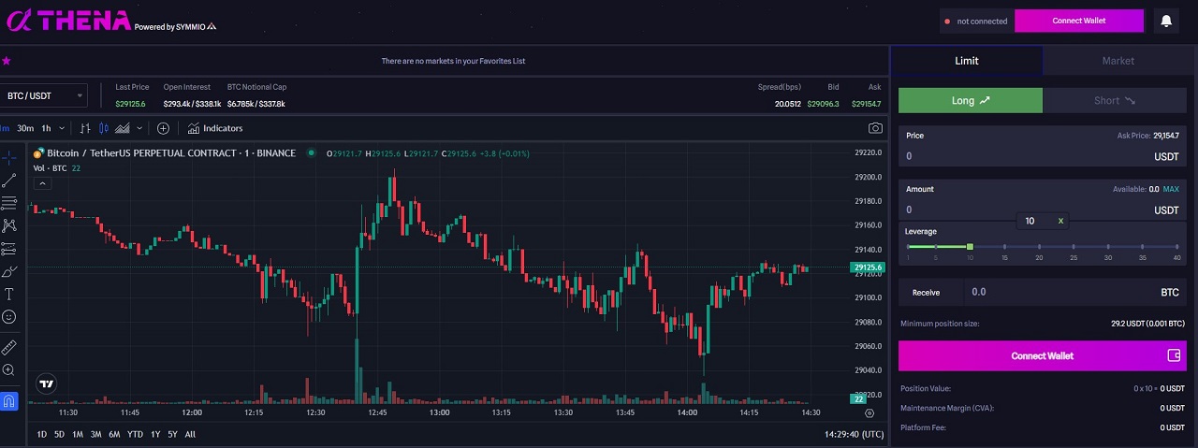This screenshot has width=1198, height=448.
Task: Select the crosshair cursor tool
Action: pos(8,156)
